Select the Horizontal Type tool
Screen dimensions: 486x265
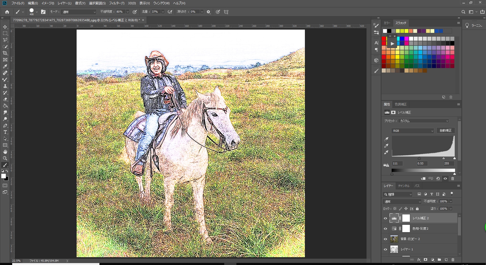5,132
